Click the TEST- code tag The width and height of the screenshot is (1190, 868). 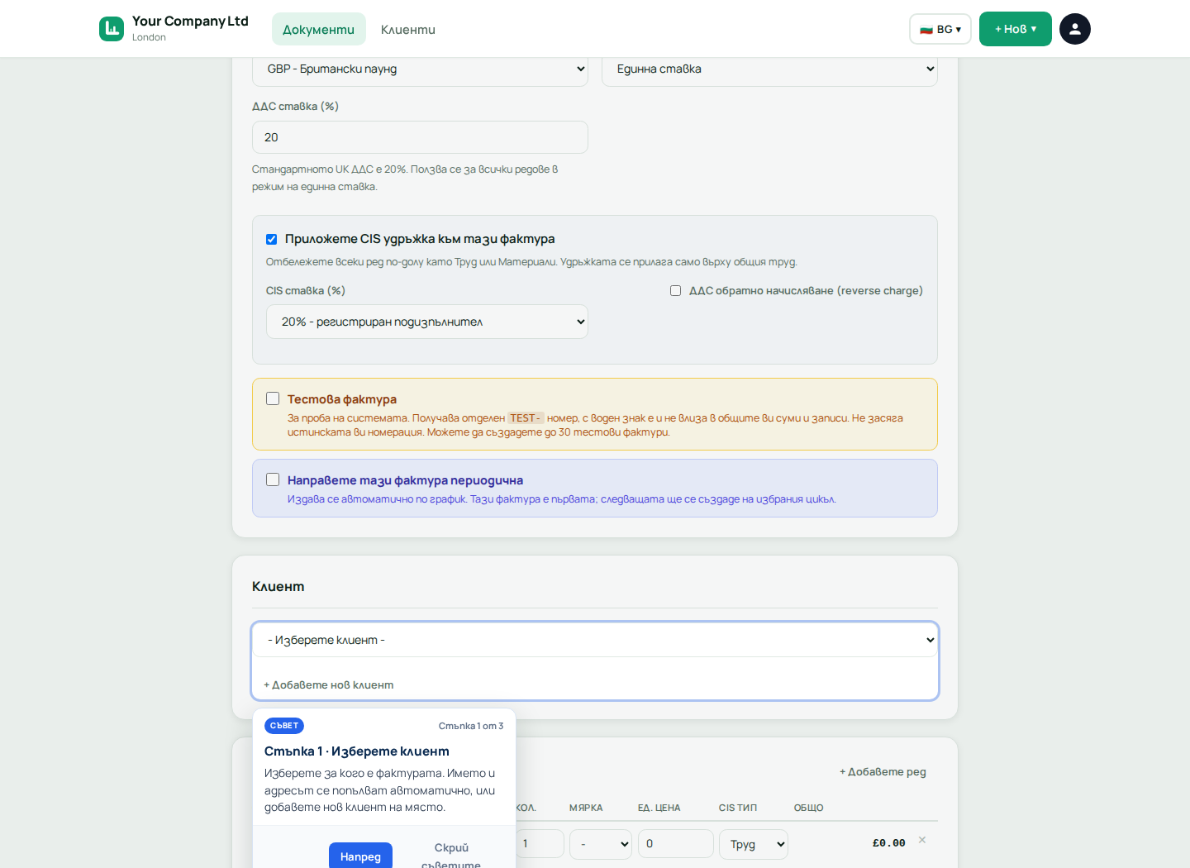click(526, 418)
